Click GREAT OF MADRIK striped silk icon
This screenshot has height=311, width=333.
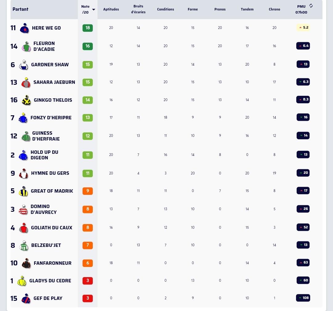click(23, 191)
